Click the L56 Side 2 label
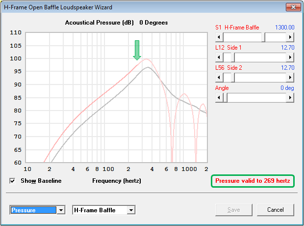This screenshot has width=304, height=226. 228,68
